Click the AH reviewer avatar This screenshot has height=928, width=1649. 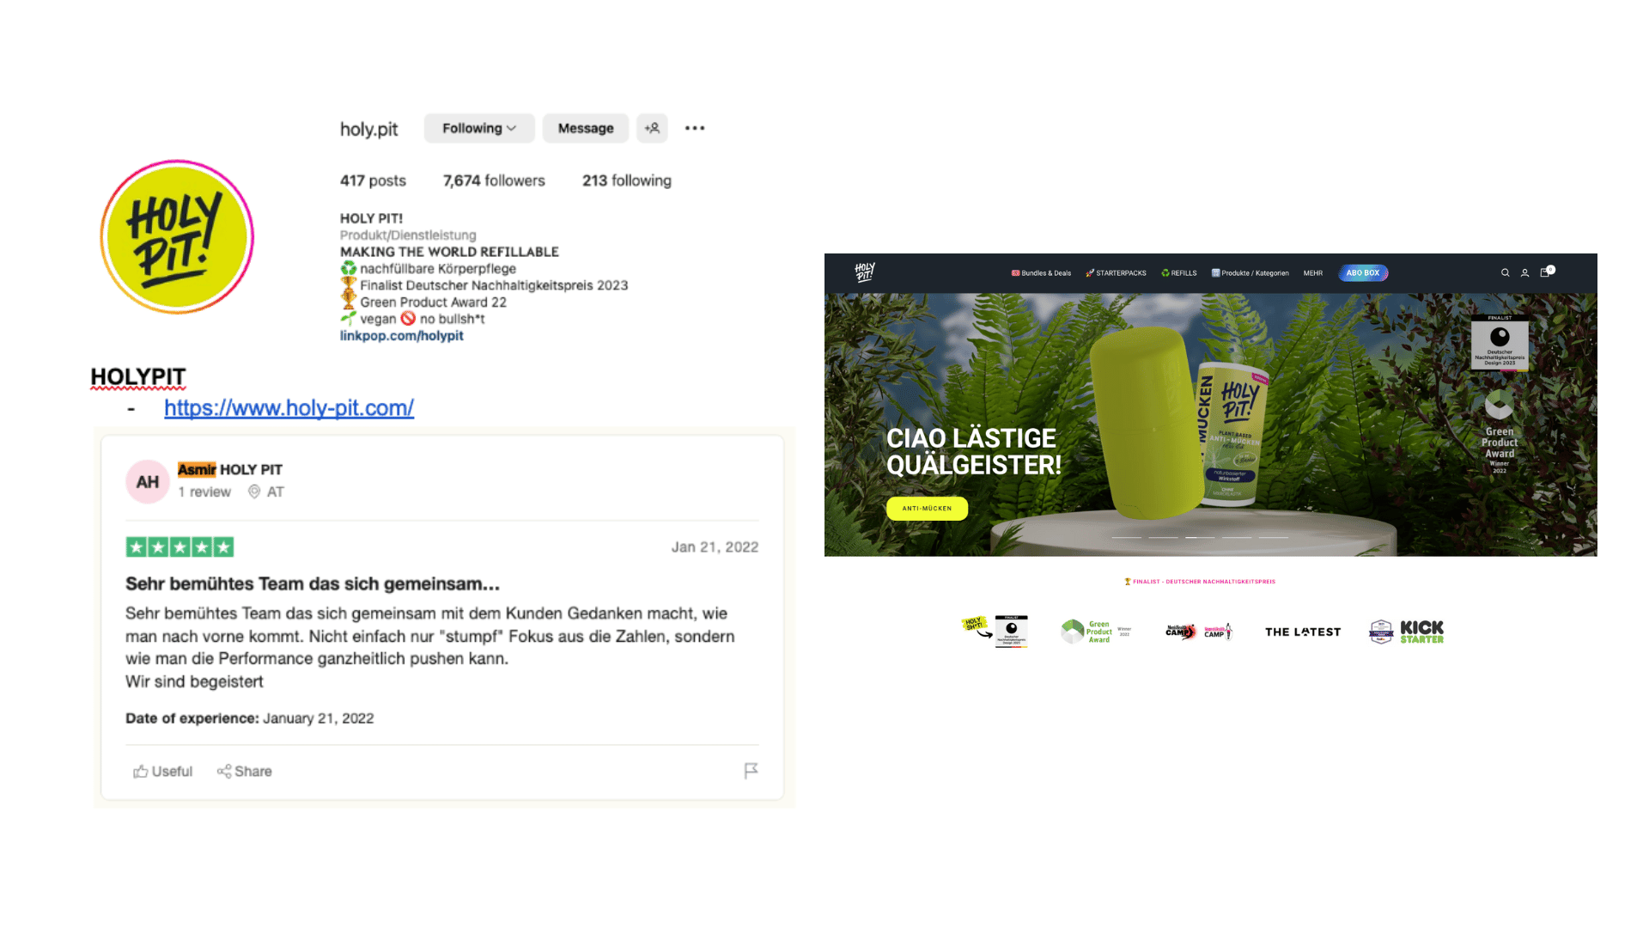[148, 481]
